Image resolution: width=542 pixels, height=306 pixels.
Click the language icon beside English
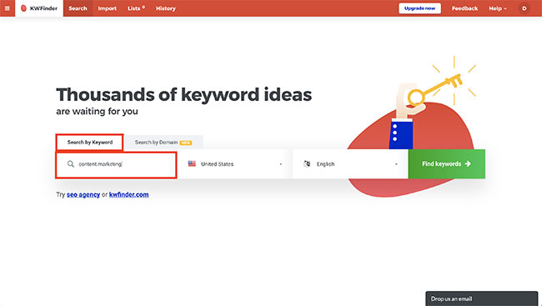tap(307, 164)
